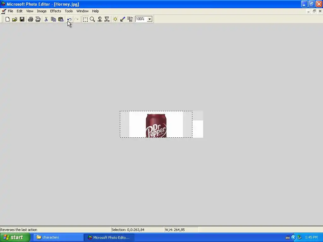Screen dimensions: 323x242
Task: Open the File menu
Action: tap(10, 11)
